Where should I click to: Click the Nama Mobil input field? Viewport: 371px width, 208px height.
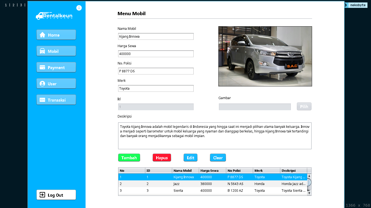click(x=156, y=36)
